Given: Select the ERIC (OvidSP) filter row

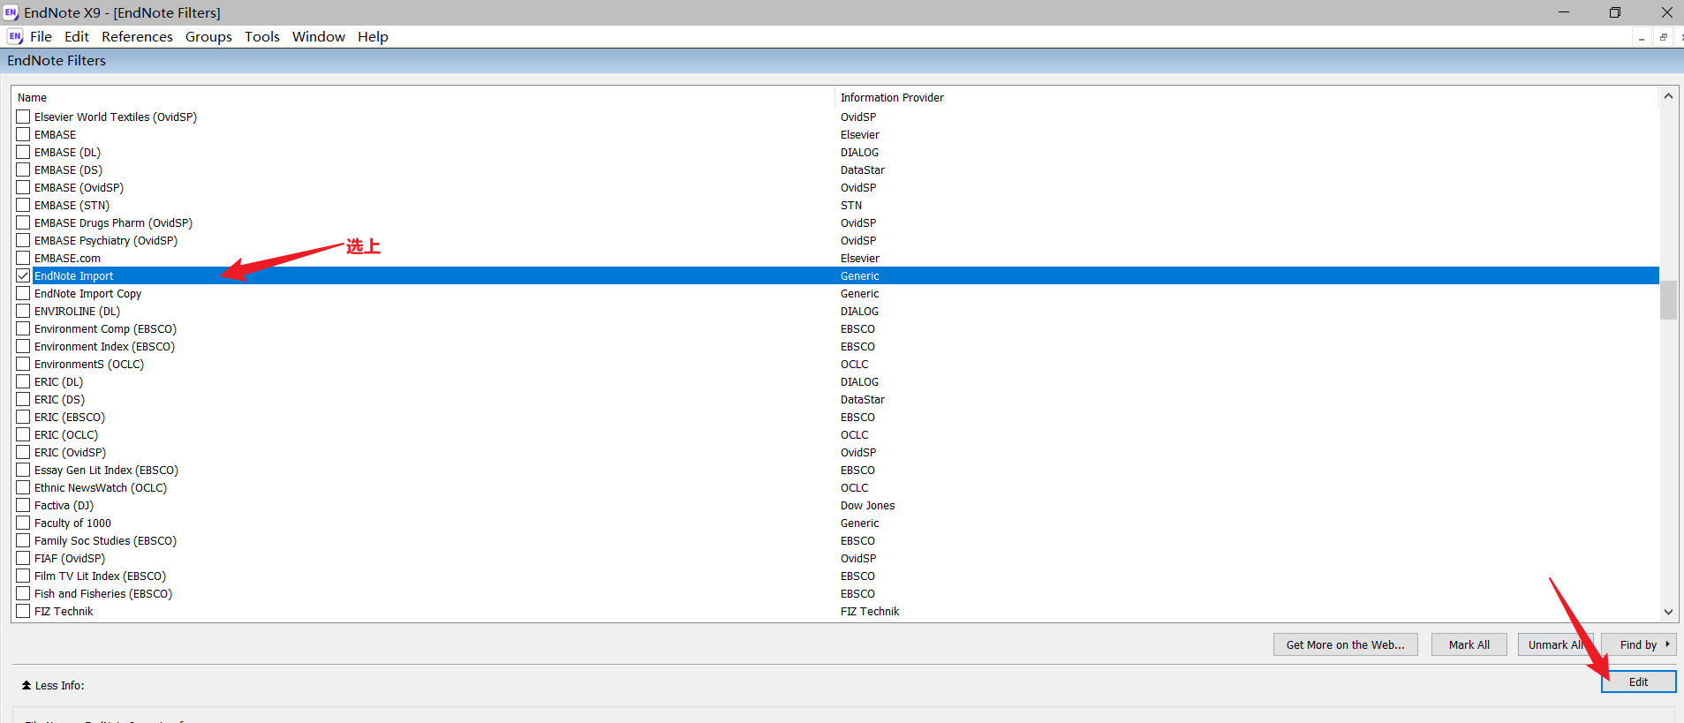Looking at the screenshot, I should [835, 452].
